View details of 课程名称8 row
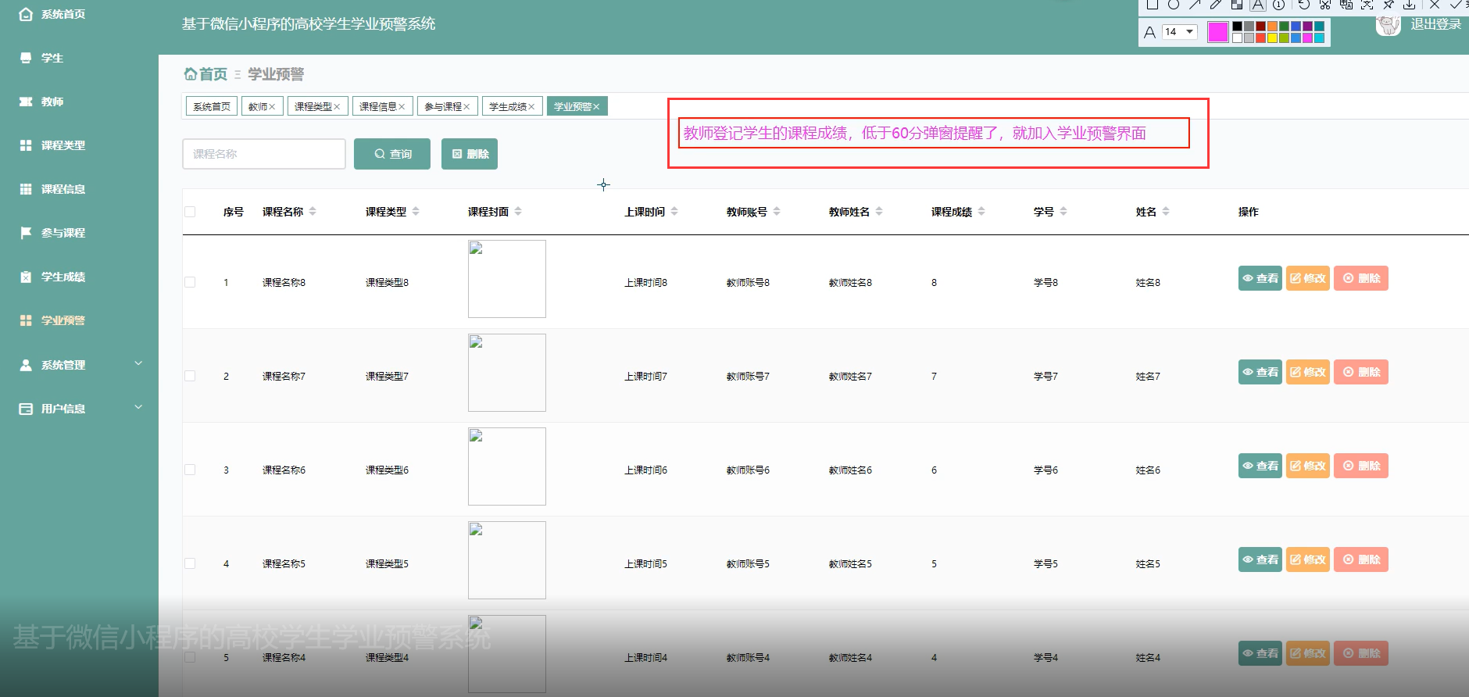Viewport: 1469px width, 697px height. click(1260, 278)
